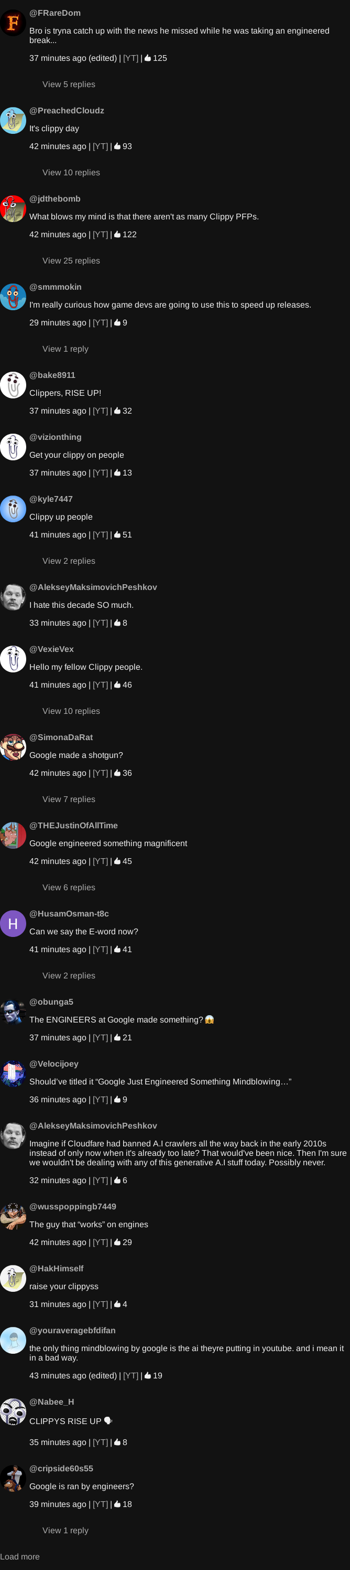Click the @SimonaDaRat avatar
Viewport: 350px width, 1570px height.
point(13,747)
